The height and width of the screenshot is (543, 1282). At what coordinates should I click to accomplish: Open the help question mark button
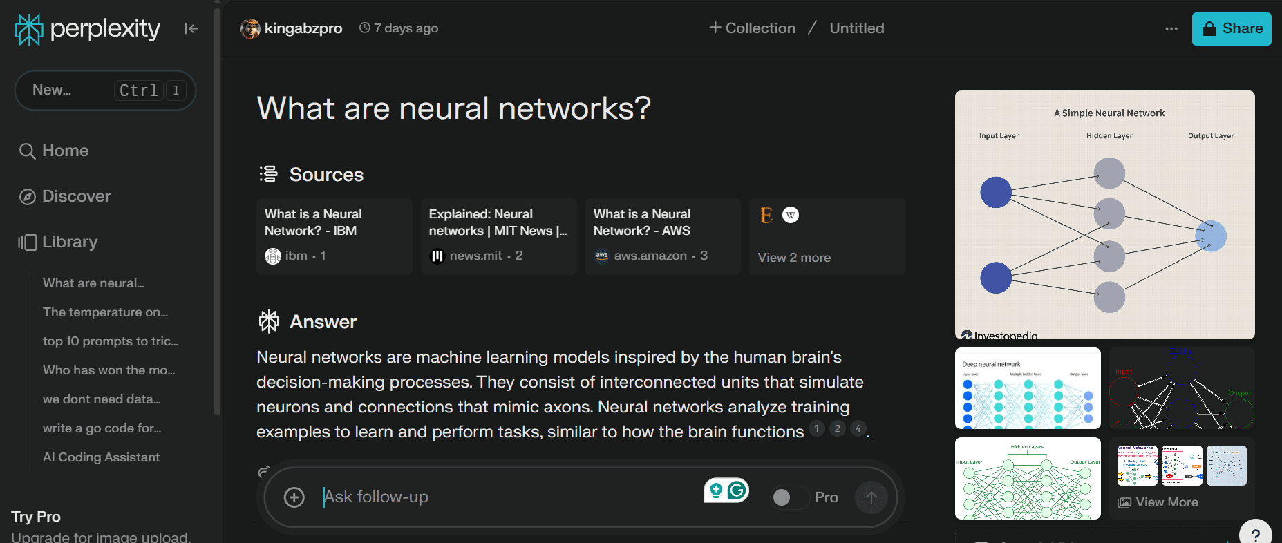pos(1256,535)
